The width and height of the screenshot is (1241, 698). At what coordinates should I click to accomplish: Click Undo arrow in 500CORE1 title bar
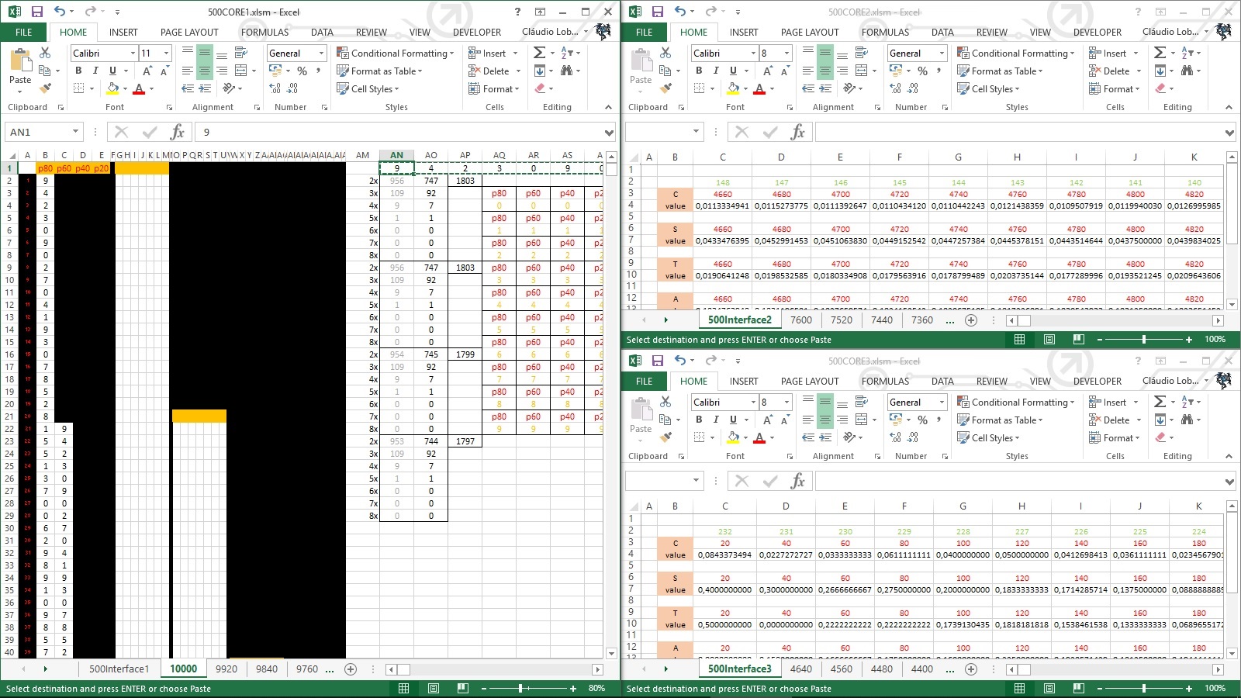point(59,12)
